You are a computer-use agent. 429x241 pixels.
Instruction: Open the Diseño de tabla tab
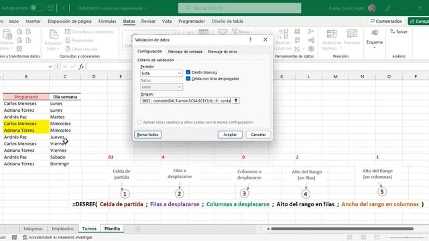[227, 21]
